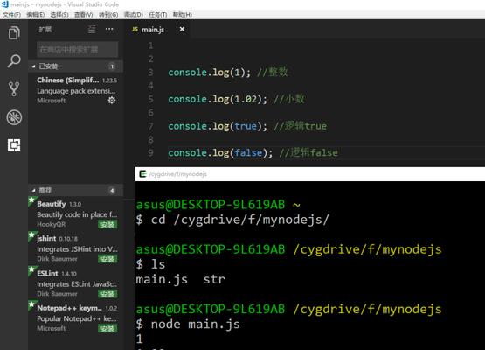Open gear settings for Chinese language pack
485x350 pixels.
[112, 100]
